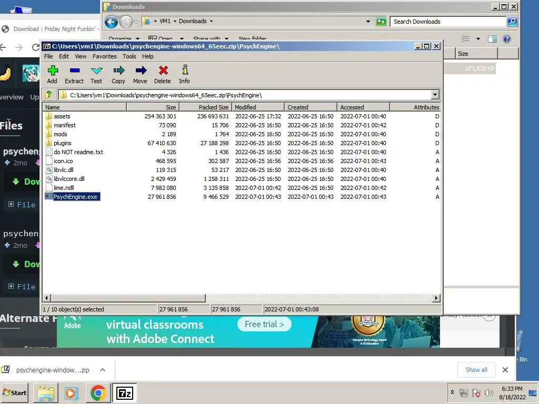The width and height of the screenshot is (539, 404).
Task: Sort by Accessed column
Action: pyautogui.click(x=363, y=107)
